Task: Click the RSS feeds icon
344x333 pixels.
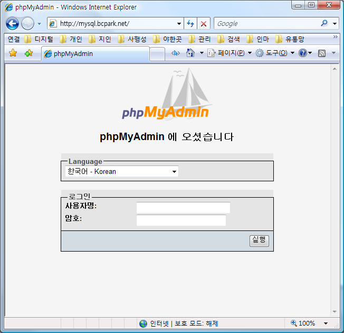Action: pos(322,53)
